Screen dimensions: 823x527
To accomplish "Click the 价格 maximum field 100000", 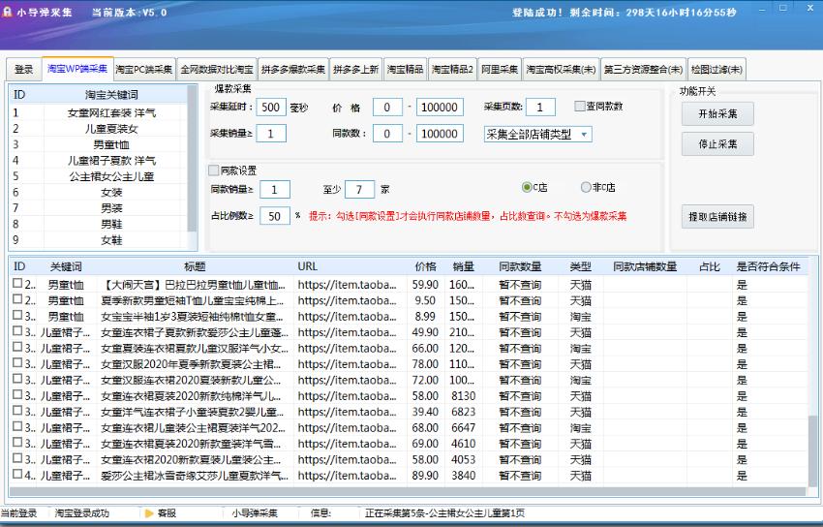I will pyautogui.click(x=440, y=108).
